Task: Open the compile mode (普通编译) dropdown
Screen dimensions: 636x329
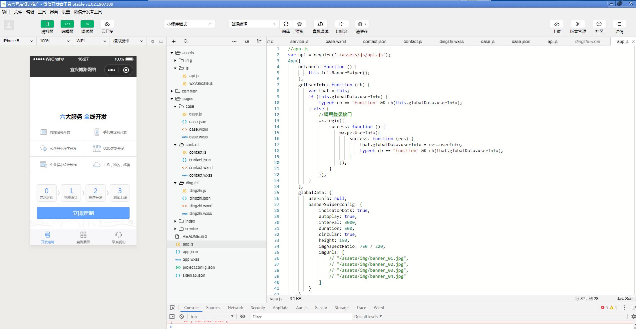Action: tap(253, 24)
